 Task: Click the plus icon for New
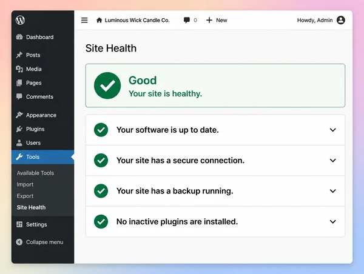(x=209, y=20)
